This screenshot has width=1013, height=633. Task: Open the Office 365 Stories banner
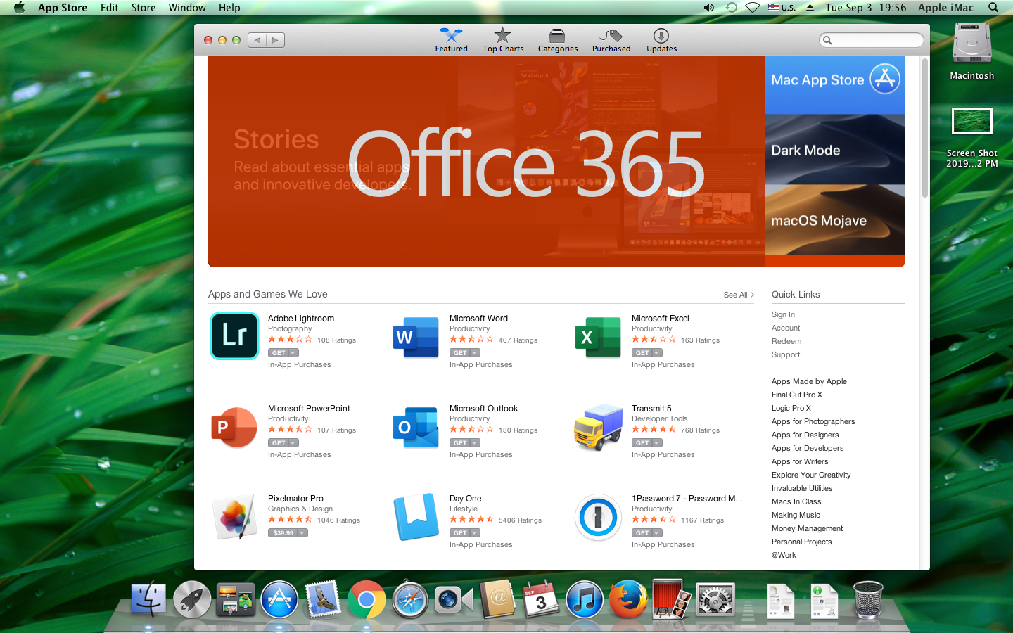click(x=486, y=162)
